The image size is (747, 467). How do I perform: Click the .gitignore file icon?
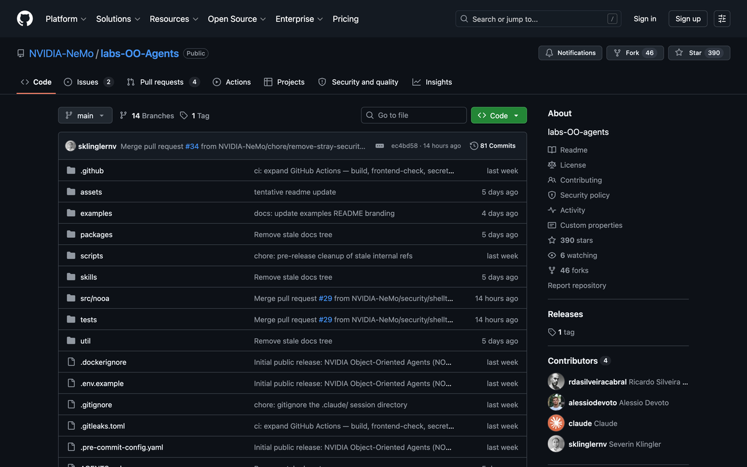71,405
